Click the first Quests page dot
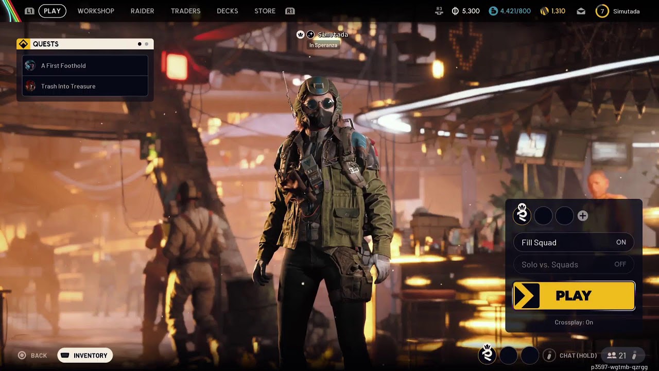 pos(140,44)
